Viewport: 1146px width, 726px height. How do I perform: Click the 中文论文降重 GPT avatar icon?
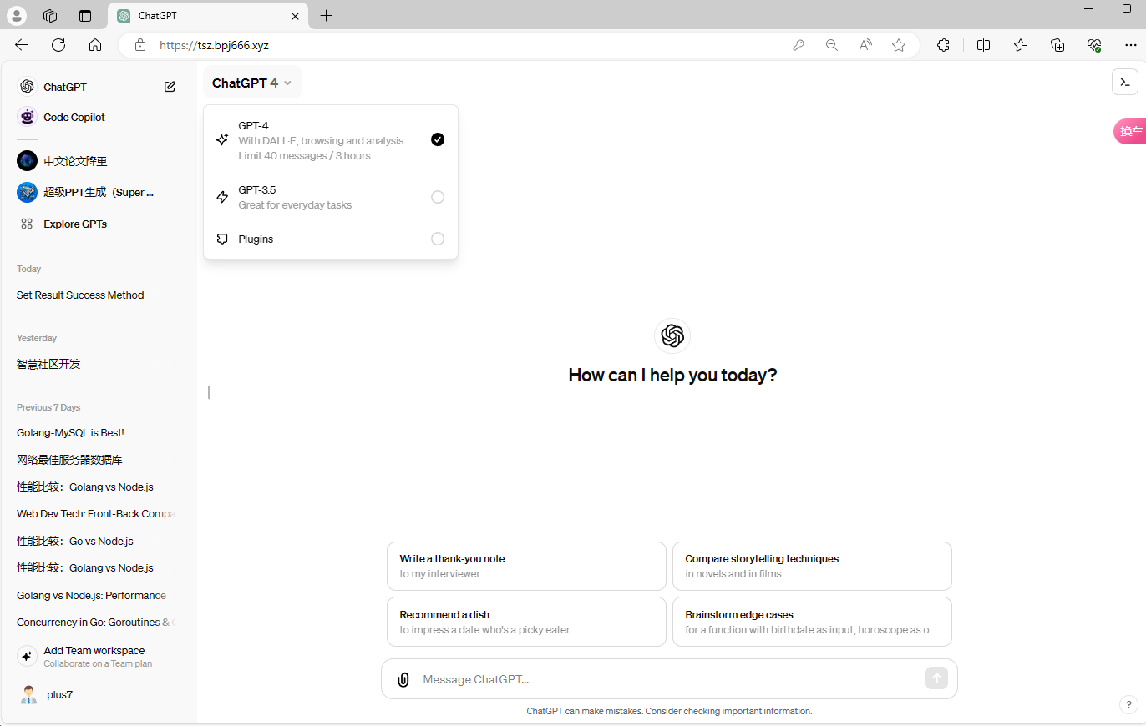pyautogui.click(x=27, y=161)
